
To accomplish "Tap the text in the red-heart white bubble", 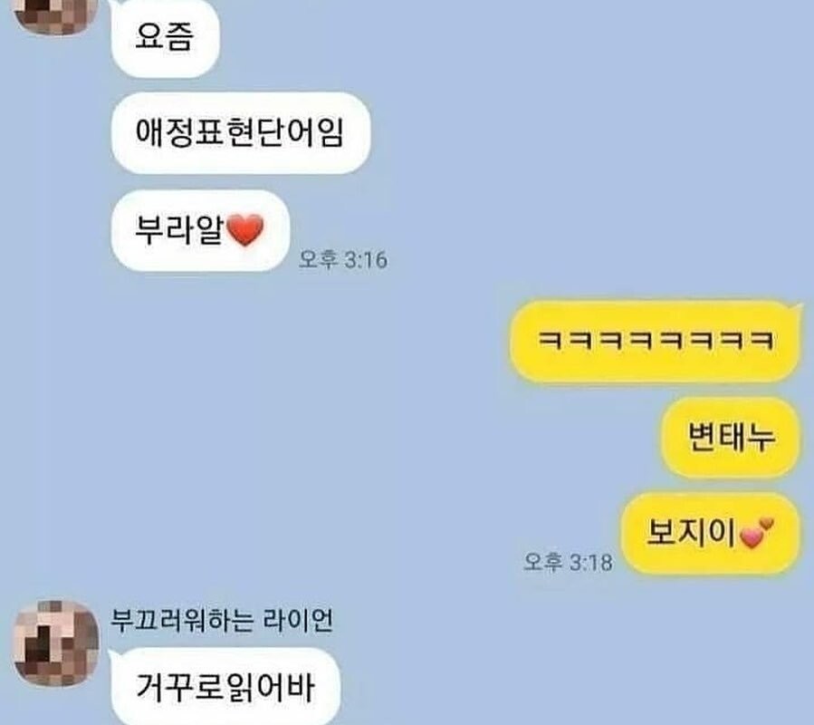I will 179,230.
